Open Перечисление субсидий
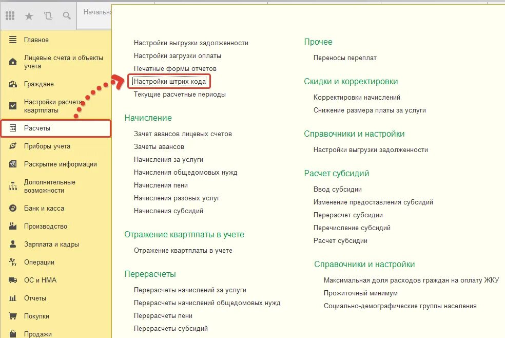 tap(352, 228)
